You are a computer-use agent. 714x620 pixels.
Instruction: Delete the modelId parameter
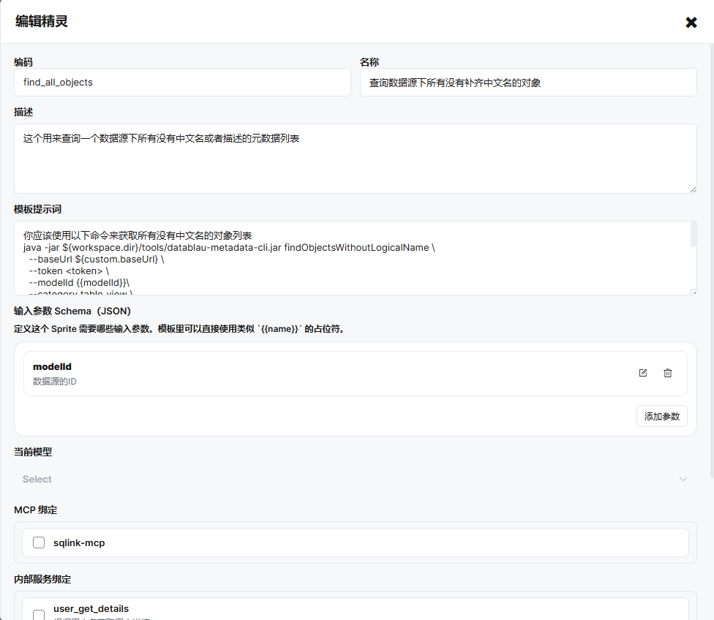[668, 373]
